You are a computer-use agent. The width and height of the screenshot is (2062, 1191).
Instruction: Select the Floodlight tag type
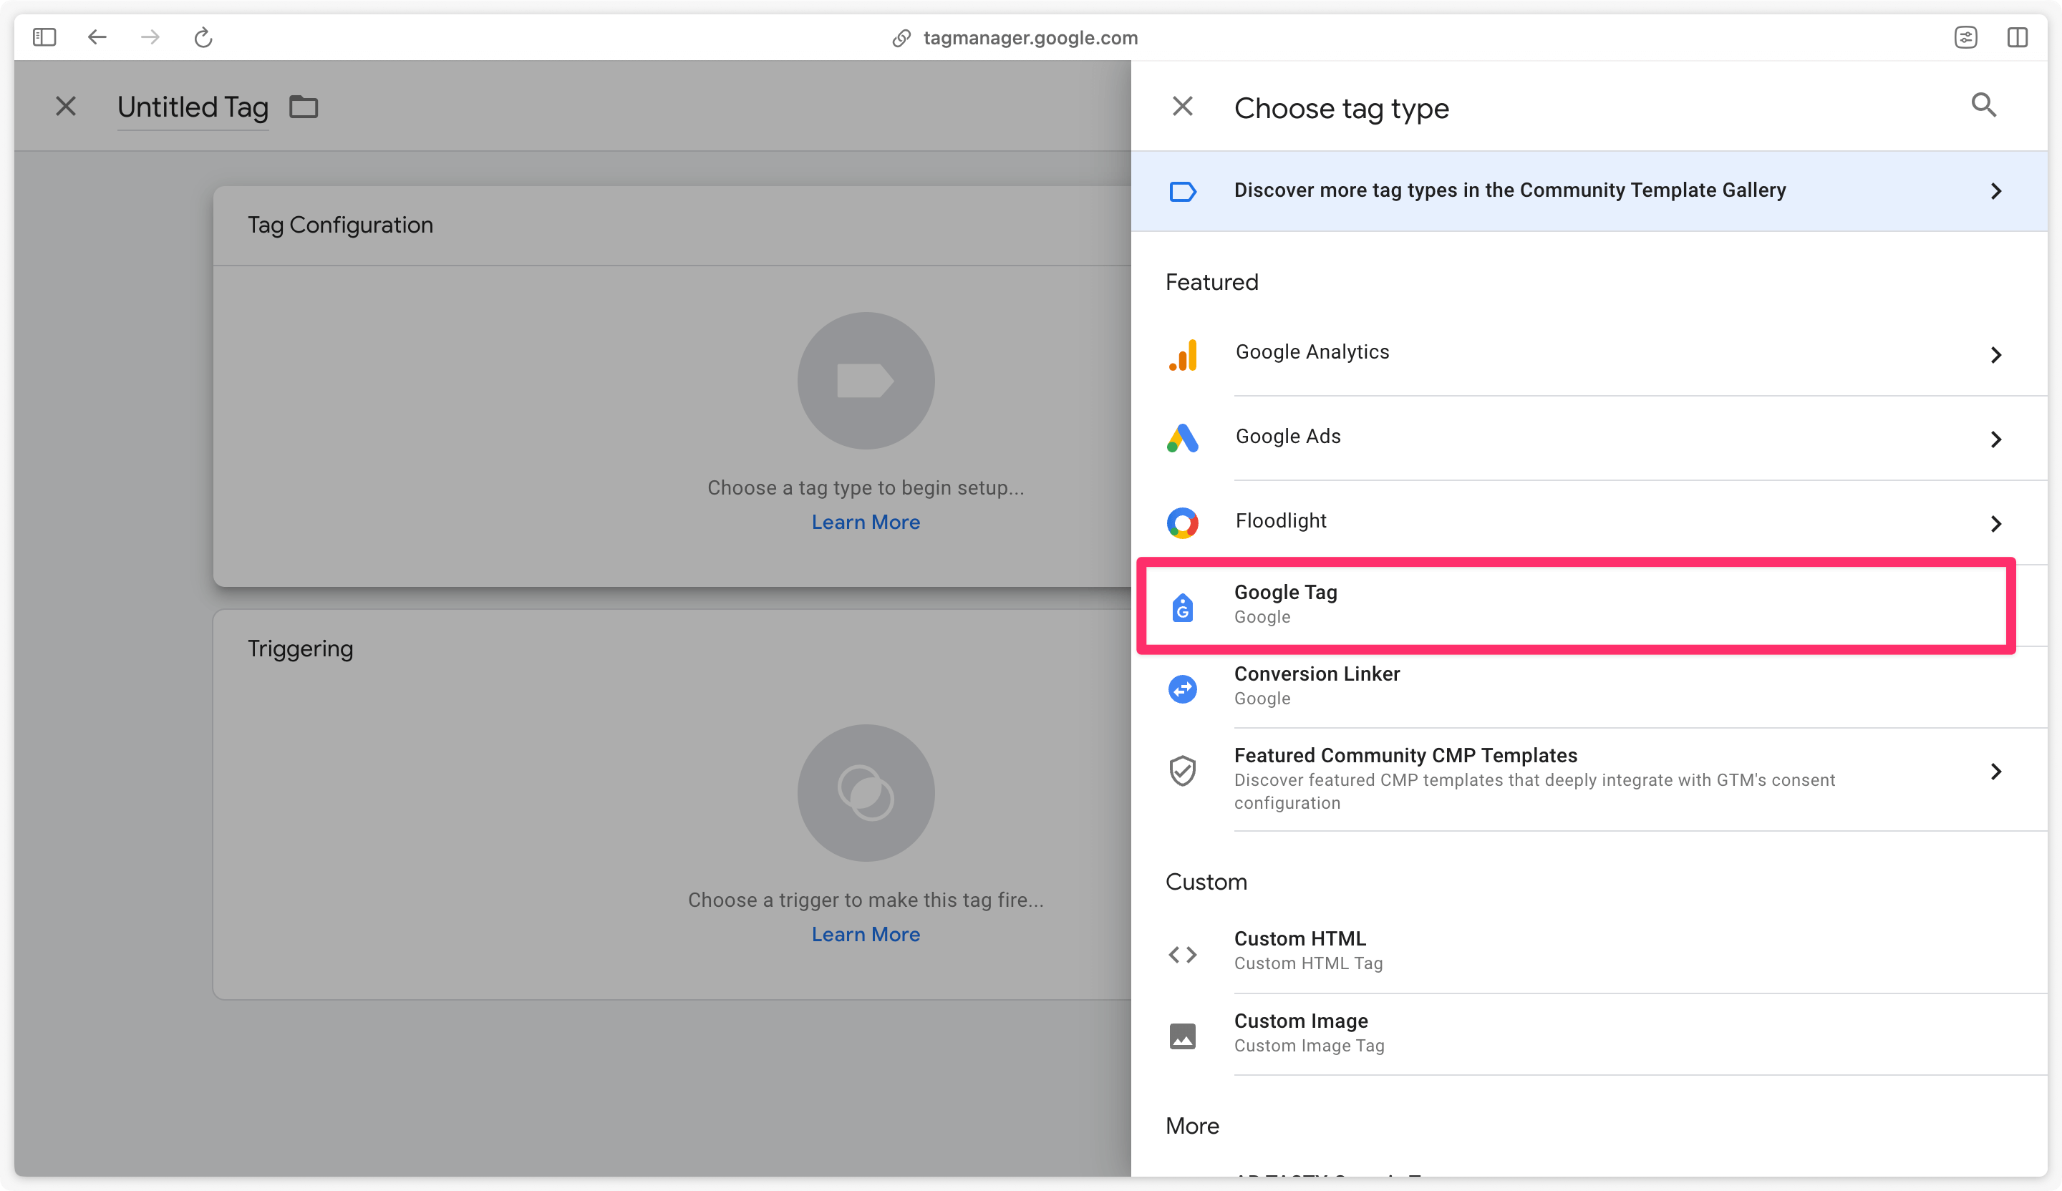tap(1589, 522)
